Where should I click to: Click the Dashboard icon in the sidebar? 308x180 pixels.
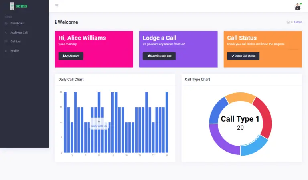point(6,23)
